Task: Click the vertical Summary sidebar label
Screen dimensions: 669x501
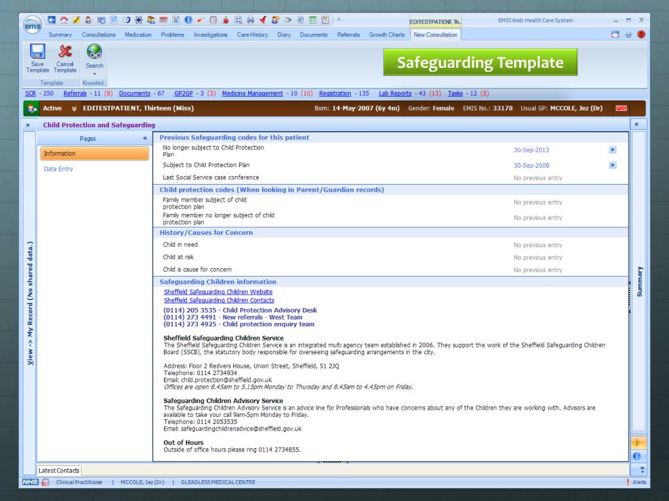Action: pyautogui.click(x=639, y=282)
